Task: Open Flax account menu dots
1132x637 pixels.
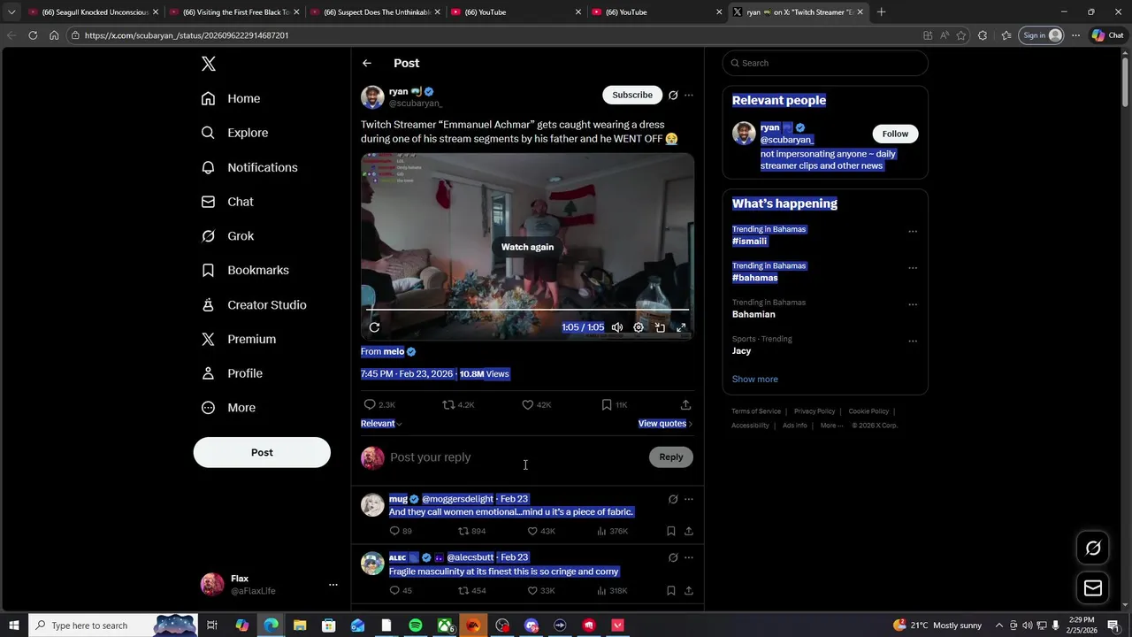Action: click(333, 585)
